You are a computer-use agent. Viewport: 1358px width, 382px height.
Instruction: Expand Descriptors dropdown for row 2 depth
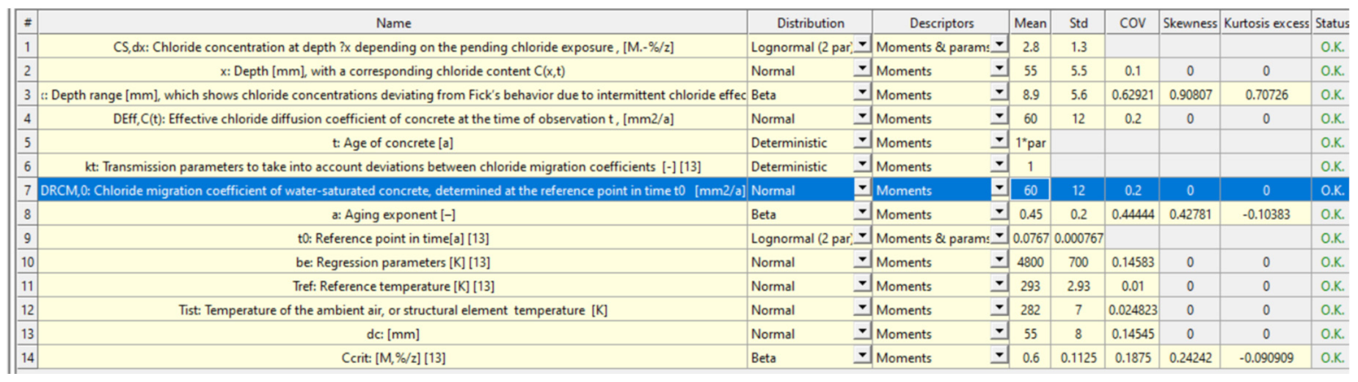tap(999, 70)
